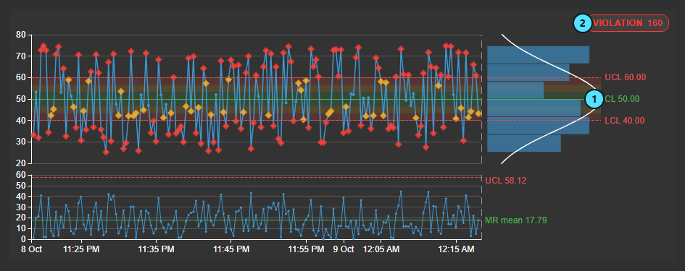
Task: Select the shortest histogram bar
Action: 515,90
